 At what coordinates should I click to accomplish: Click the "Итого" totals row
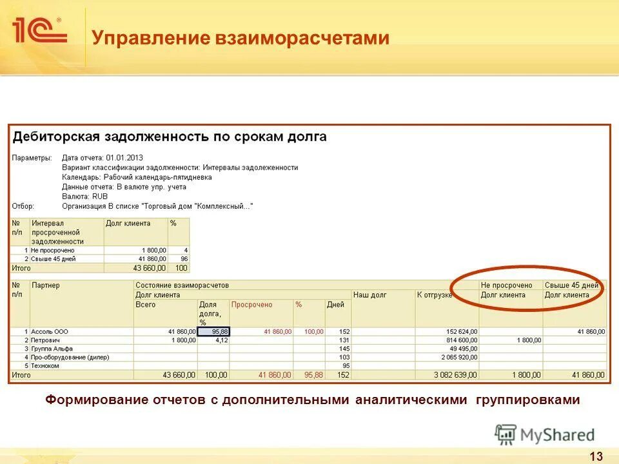(x=22, y=374)
